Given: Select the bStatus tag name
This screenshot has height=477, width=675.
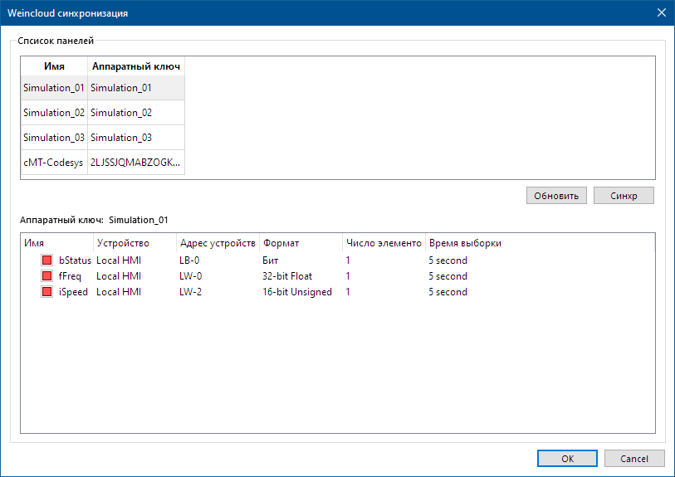Looking at the screenshot, I should [x=75, y=260].
